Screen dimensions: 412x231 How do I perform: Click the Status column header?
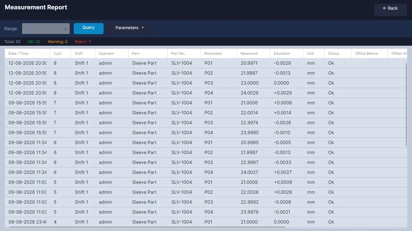[338, 54]
